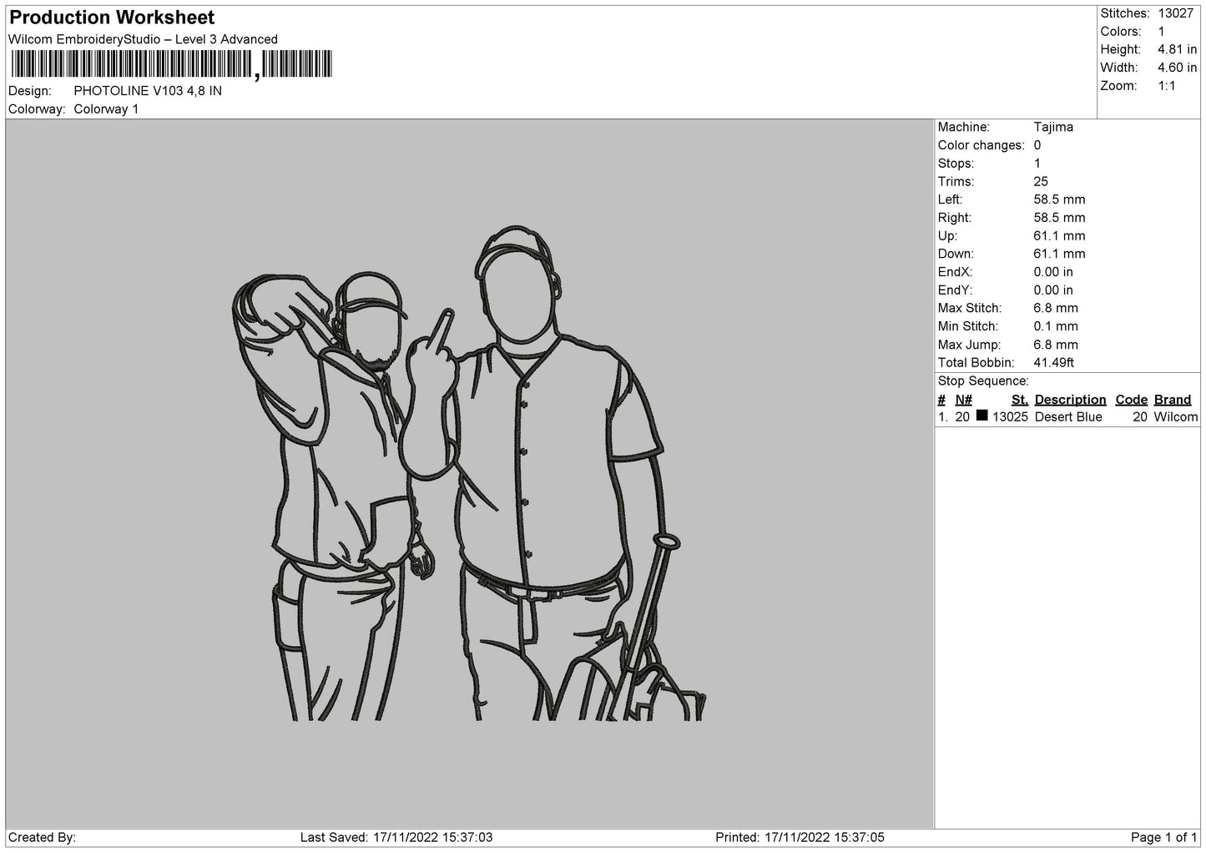Click the 'Desert Blue' thread description

[1068, 417]
